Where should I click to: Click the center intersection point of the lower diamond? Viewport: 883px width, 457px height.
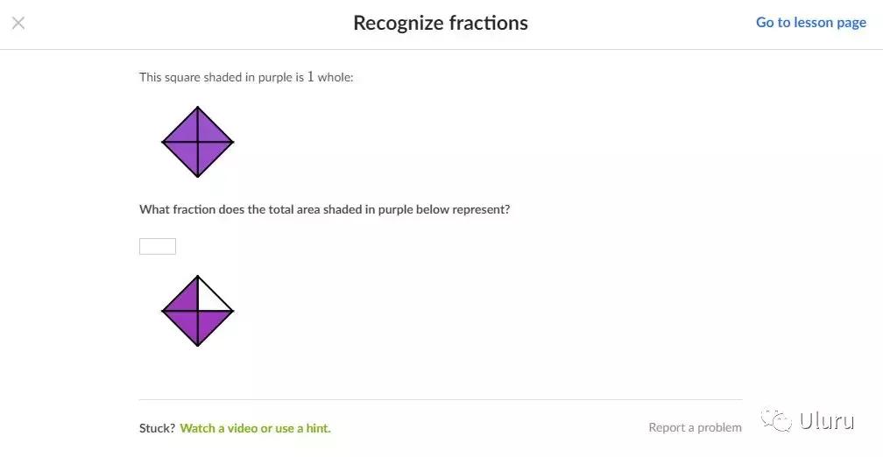(198, 311)
